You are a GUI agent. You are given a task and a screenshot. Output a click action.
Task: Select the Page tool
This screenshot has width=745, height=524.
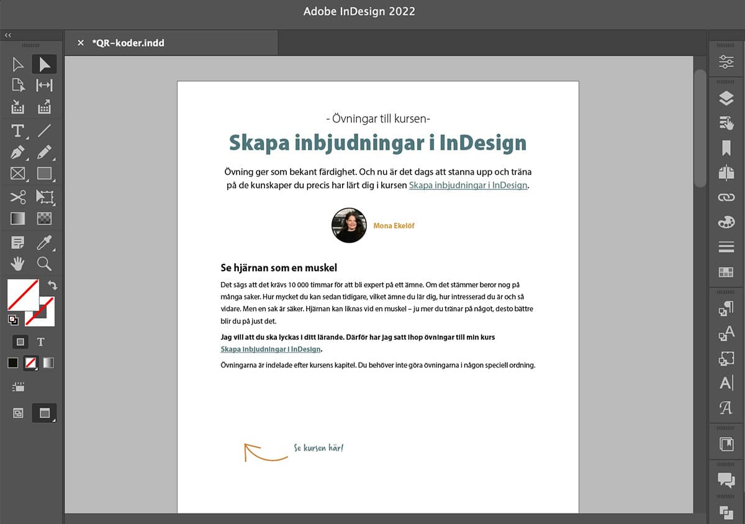tap(18, 86)
